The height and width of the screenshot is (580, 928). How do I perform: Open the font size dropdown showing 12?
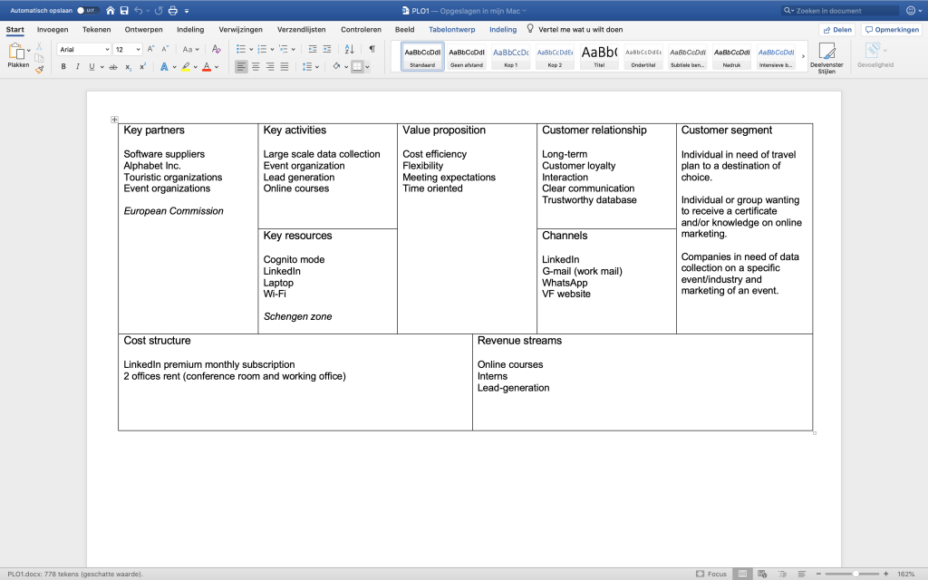point(128,50)
